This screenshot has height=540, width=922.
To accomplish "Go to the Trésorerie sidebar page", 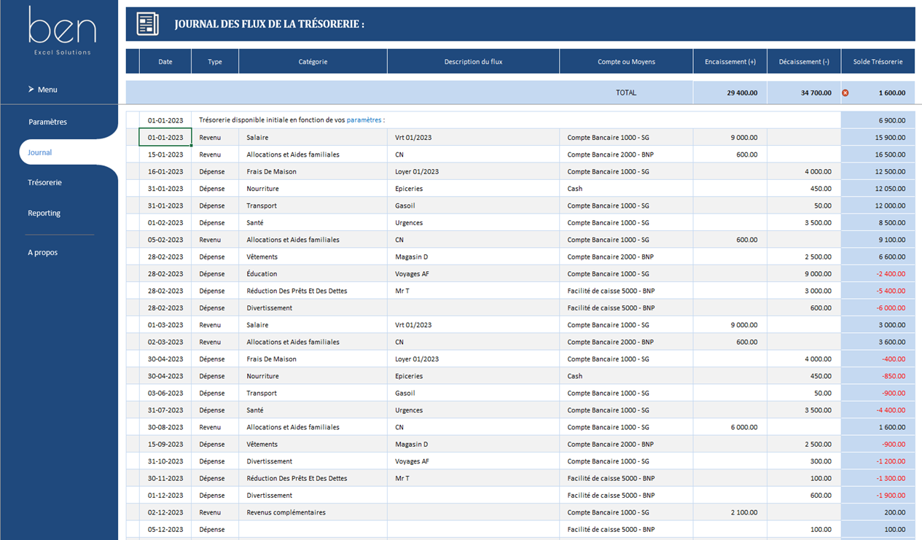I will (x=44, y=182).
